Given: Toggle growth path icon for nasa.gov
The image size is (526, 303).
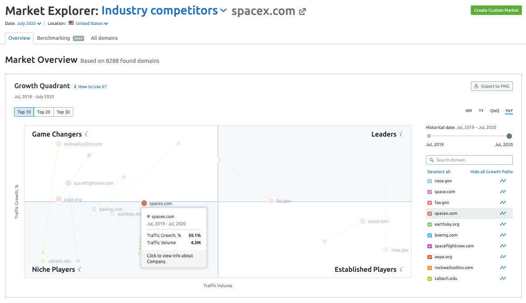Looking at the screenshot, I should (503, 181).
